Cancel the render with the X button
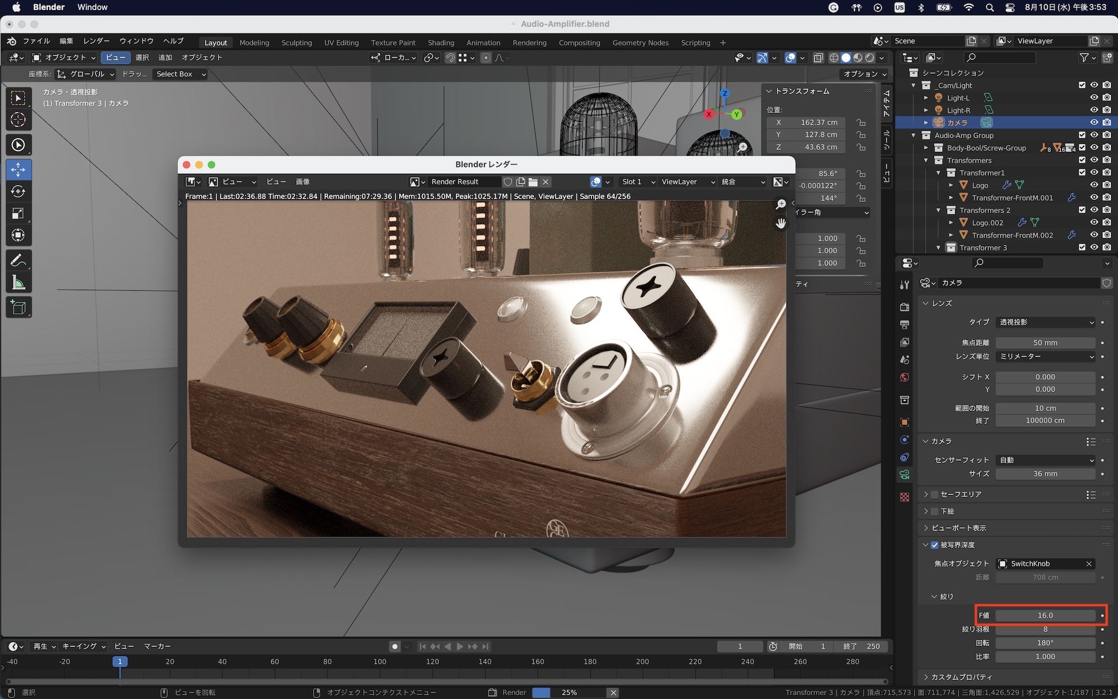This screenshot has width=1118, height=699. click(613, 692)
